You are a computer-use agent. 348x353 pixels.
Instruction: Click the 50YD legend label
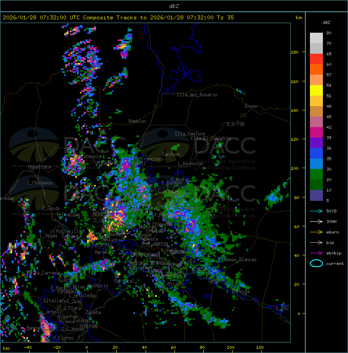pyautogui.click(x=331, y=211)
